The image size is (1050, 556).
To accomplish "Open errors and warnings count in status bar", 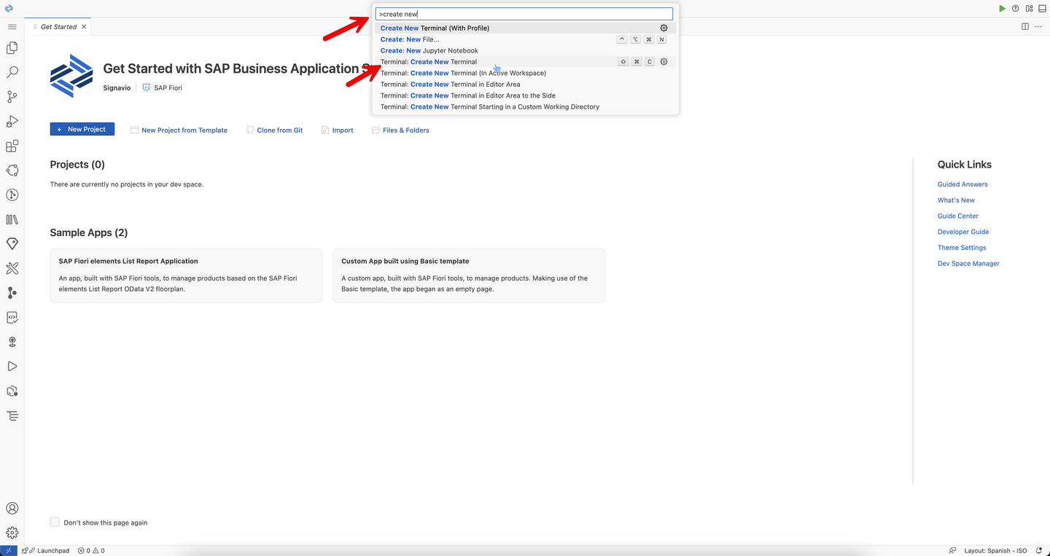I will tap(91, 550).
